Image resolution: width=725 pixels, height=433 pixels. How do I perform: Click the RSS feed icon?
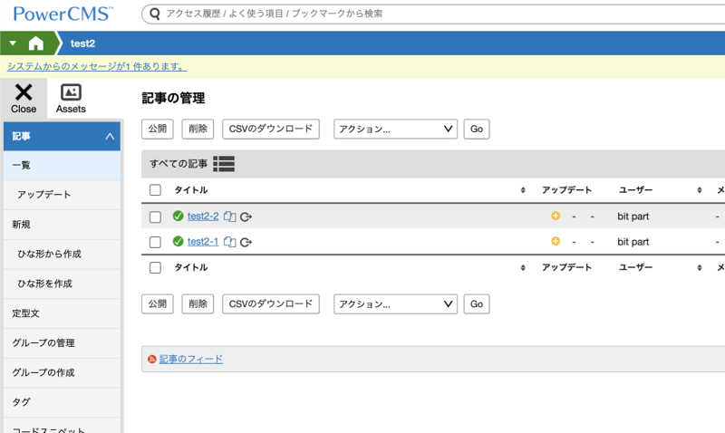point(151,359)
